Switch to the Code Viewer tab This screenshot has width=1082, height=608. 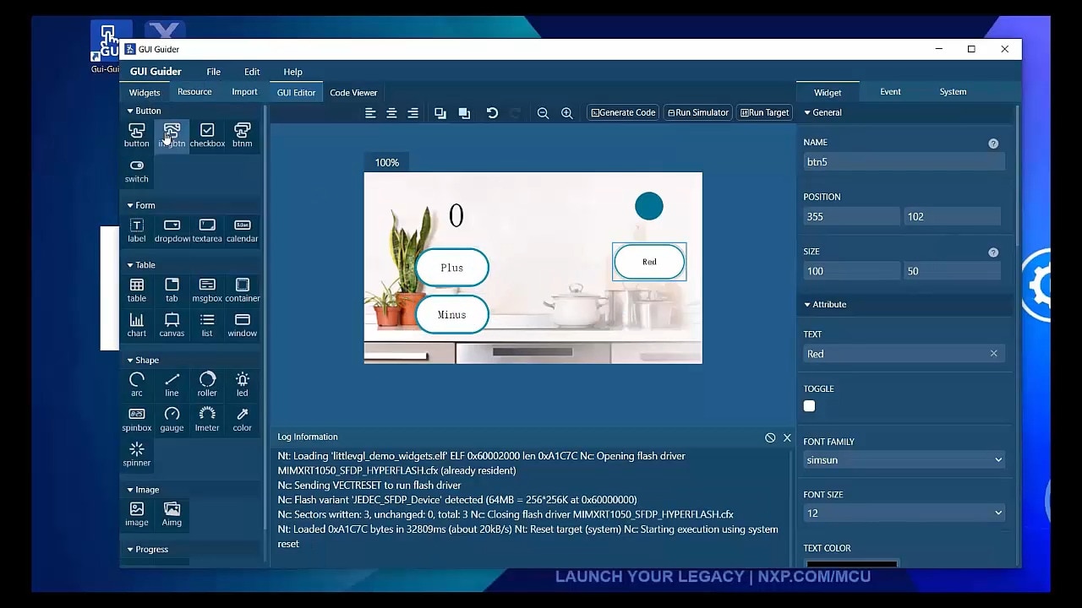353,93
